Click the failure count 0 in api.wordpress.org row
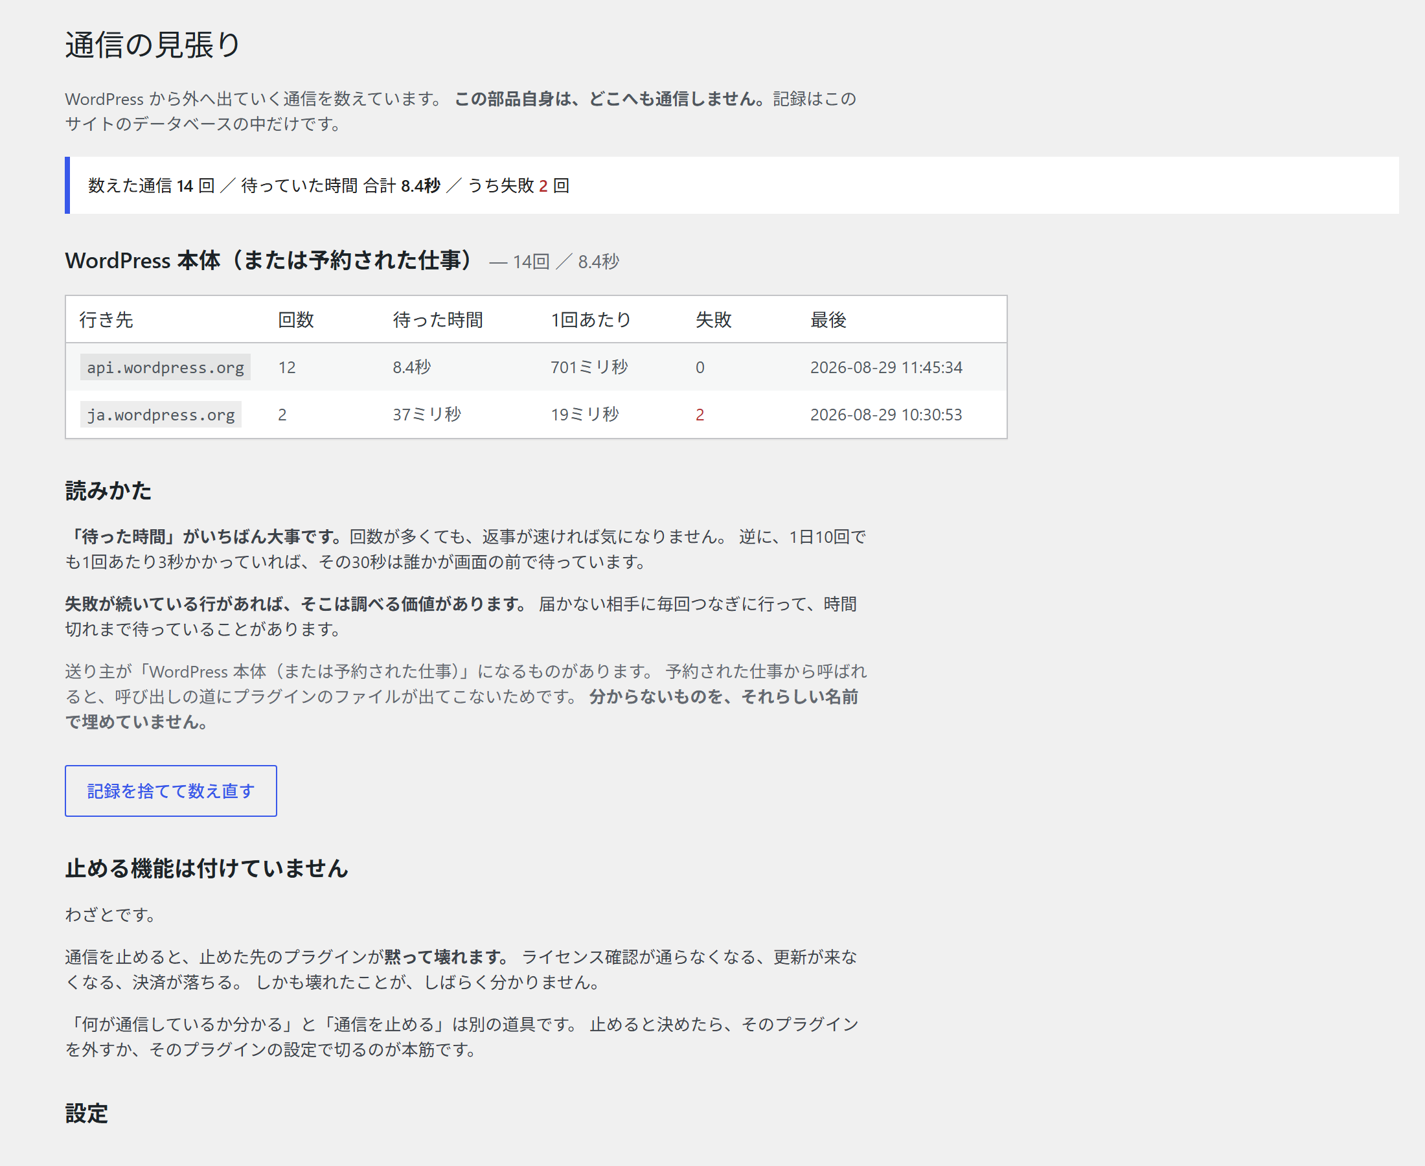 (700, 367)
